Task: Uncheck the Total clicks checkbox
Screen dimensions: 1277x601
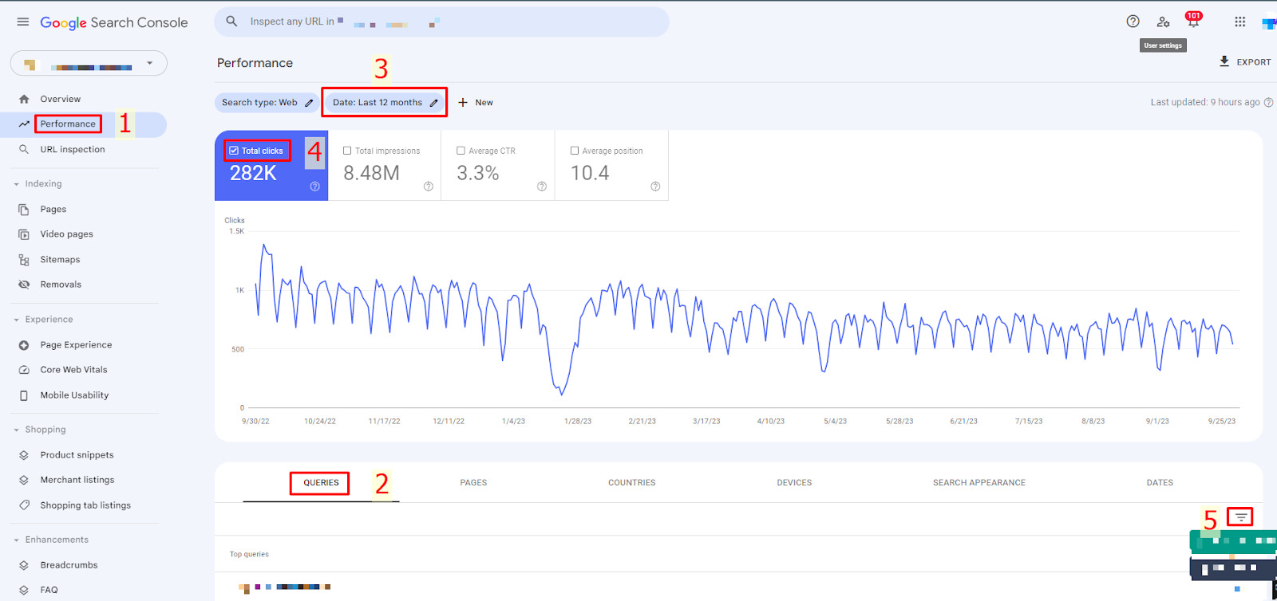Action: [x=234, y=151]
